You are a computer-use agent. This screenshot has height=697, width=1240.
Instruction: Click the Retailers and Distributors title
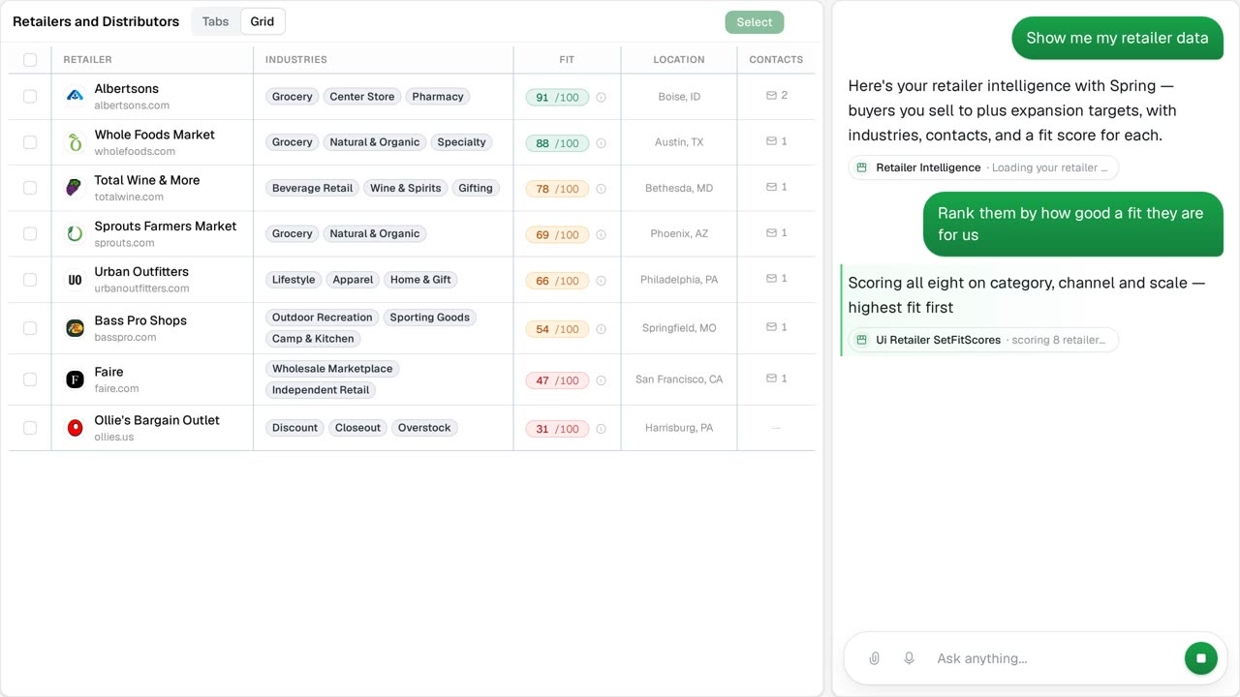click(96, 21)
